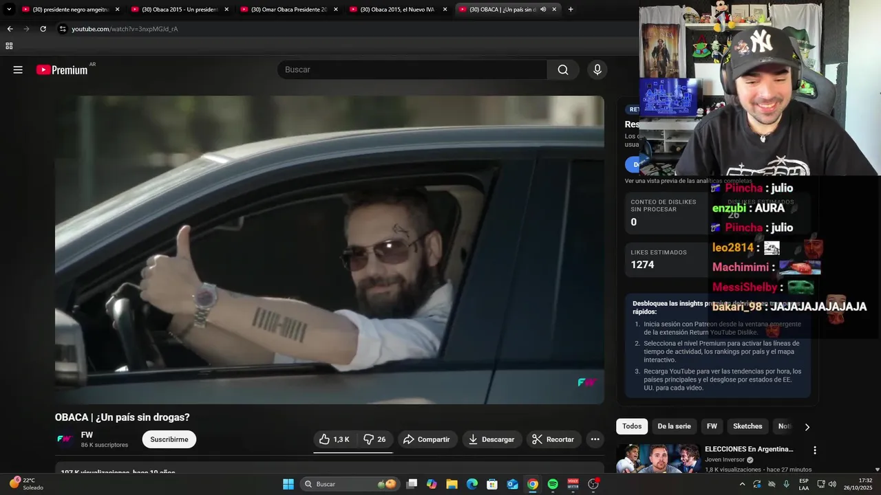Open the ELECCIONES En Argentina thumbnail
Screen dimensions: 881x495
pos(658,459)
